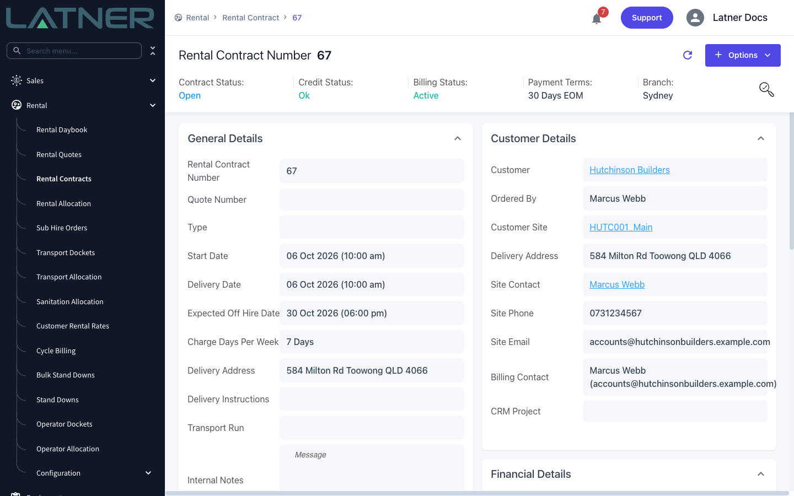The height and width of the screenshot is (496, 794).
Task: Open Operator Dockets page
Action: coord(65,424)
